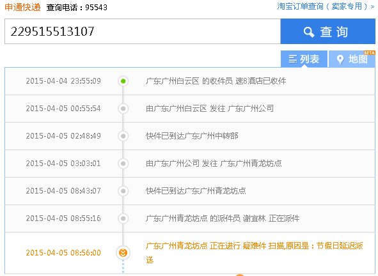Click the 查询电话：95543 text

coord(77,8)
